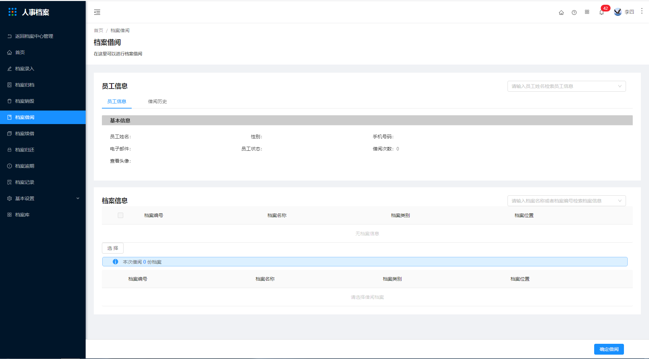Image resolution: width=649 pixels, height=359 pixels.
Task: Click the 请选择借阅档案 placeholder text
Action: point(367,297)
